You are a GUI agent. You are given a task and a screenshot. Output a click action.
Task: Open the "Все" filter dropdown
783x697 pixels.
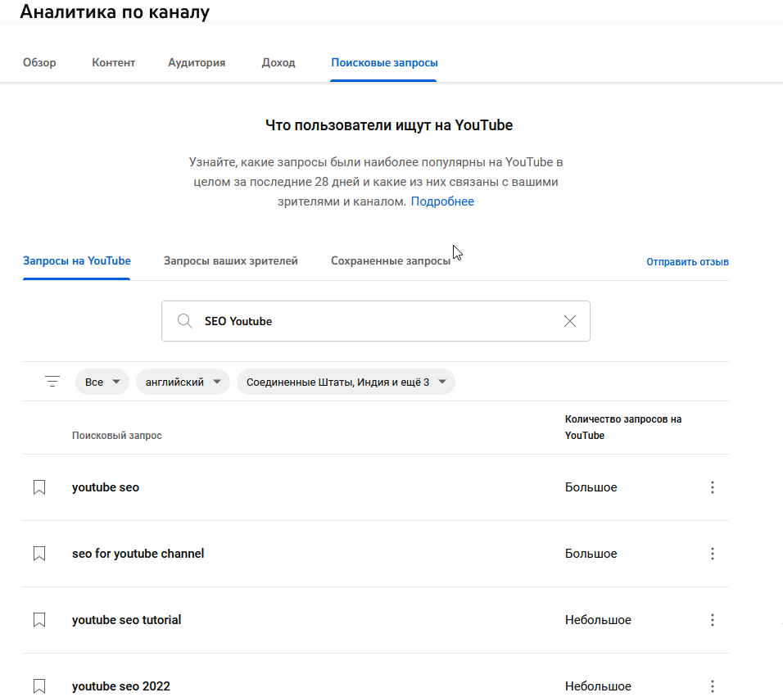click(102, 381)
